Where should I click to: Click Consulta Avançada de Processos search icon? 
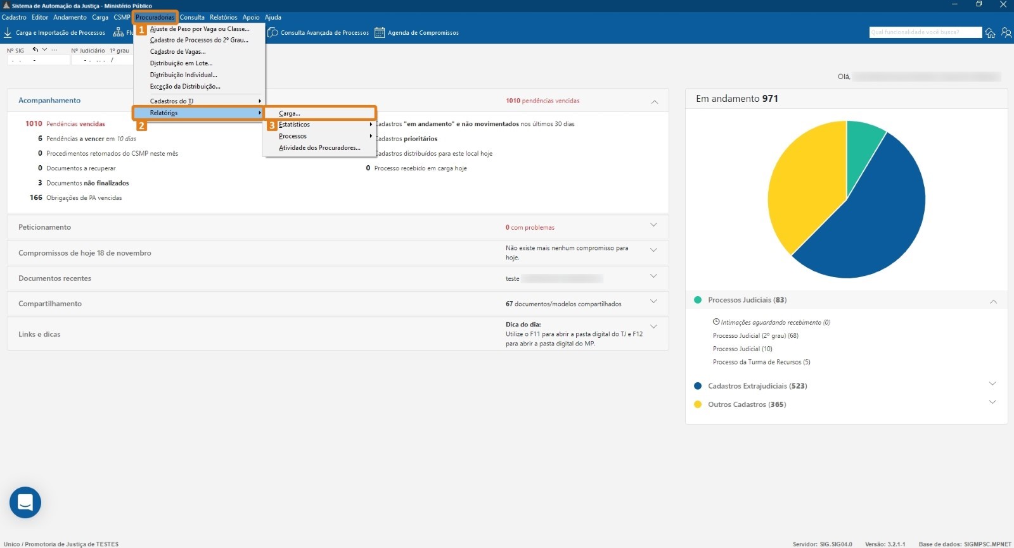[x=273, y=32]
